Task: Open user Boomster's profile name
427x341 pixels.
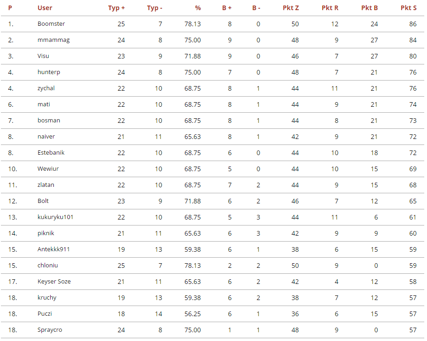Action: pos(51,24)
